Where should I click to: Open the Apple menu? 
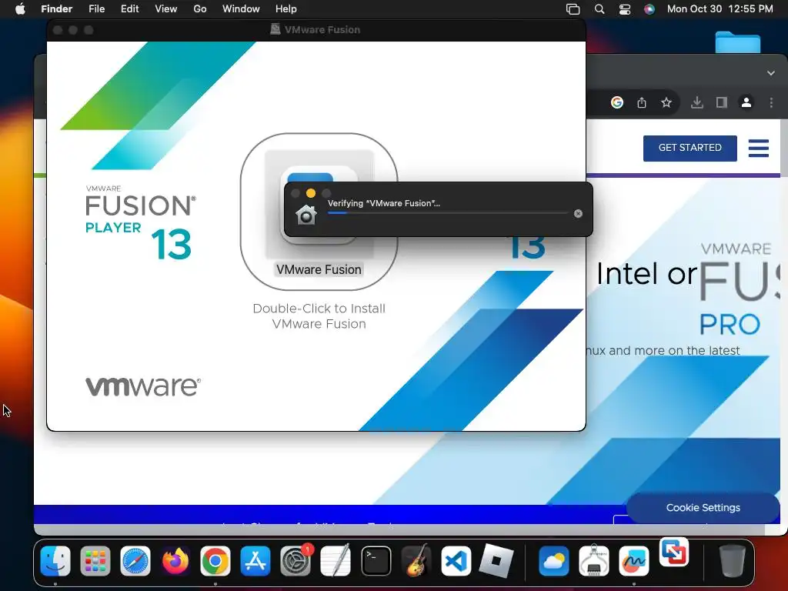(x=20, y=9)
